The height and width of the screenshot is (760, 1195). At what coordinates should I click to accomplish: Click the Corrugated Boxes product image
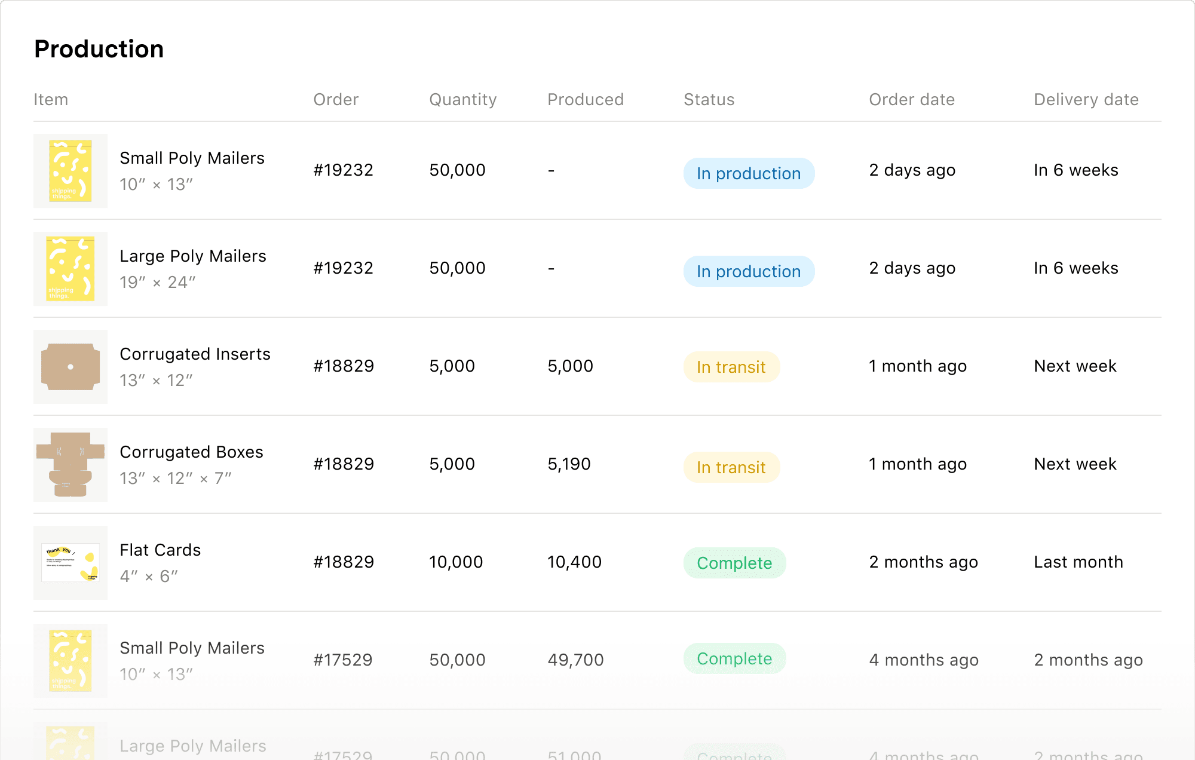pos(71,465)
